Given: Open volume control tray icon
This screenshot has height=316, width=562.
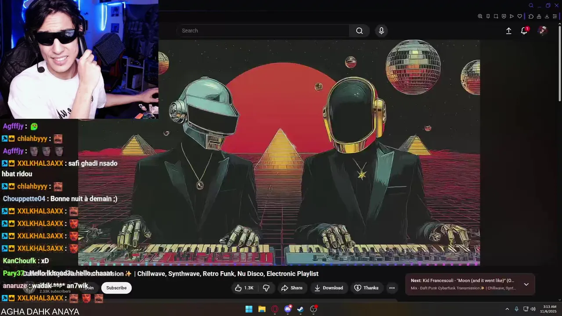Looking at the screenshot, I should click(x=533, y=309).
